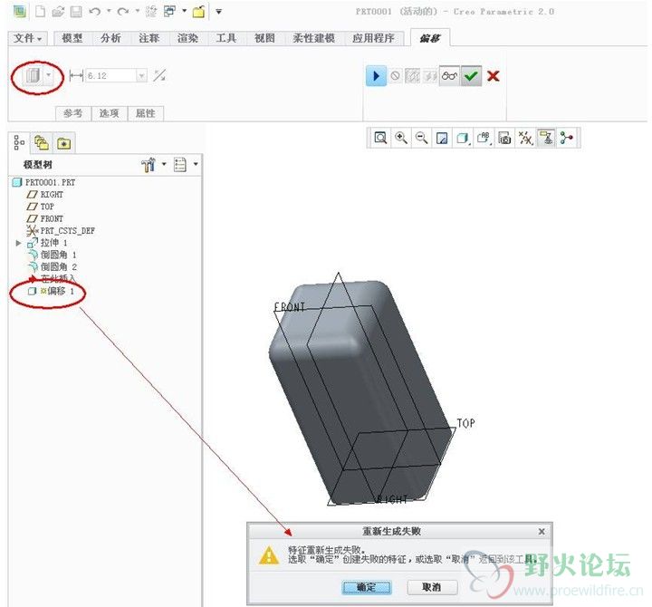Open the 属性 panel tab
This screenshot has height=607, width=652.
point(146,113)
